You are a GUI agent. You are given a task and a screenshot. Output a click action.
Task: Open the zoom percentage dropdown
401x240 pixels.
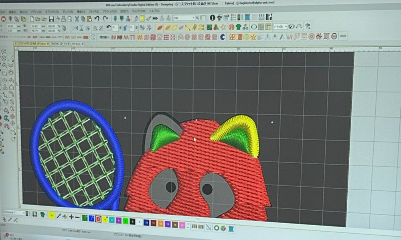[x=193, y=18]
